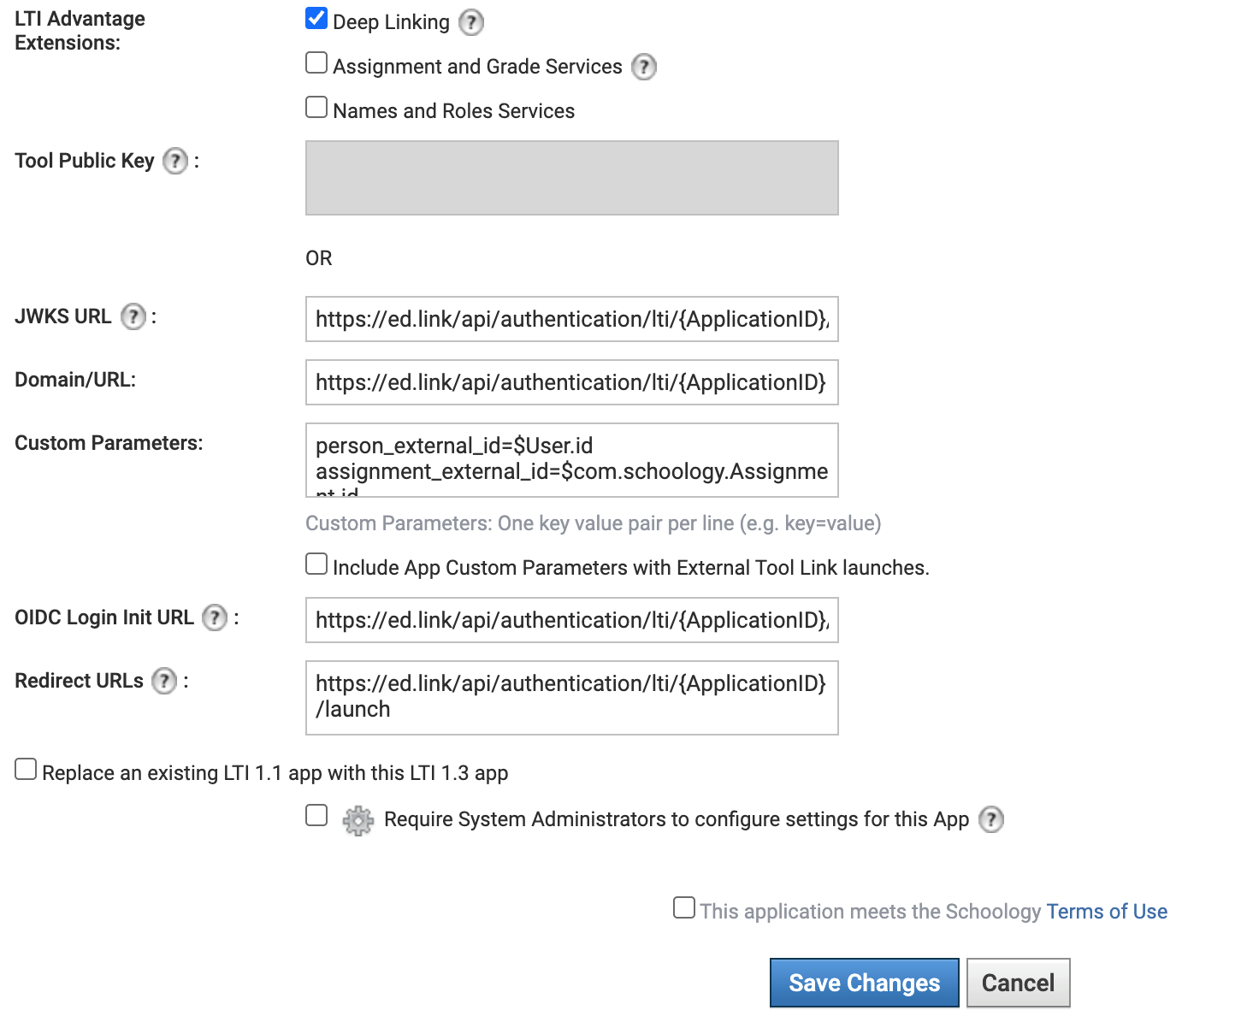Click the Save Changes button
Screen dimensions: 1247x1028
[863, 983]
